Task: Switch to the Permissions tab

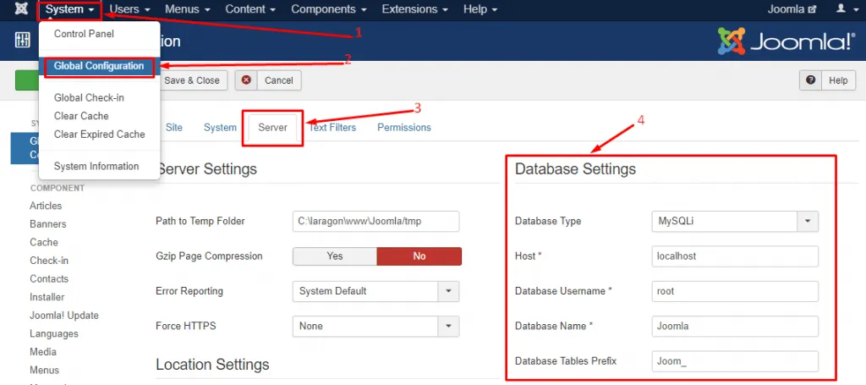Action: (403, 127)
